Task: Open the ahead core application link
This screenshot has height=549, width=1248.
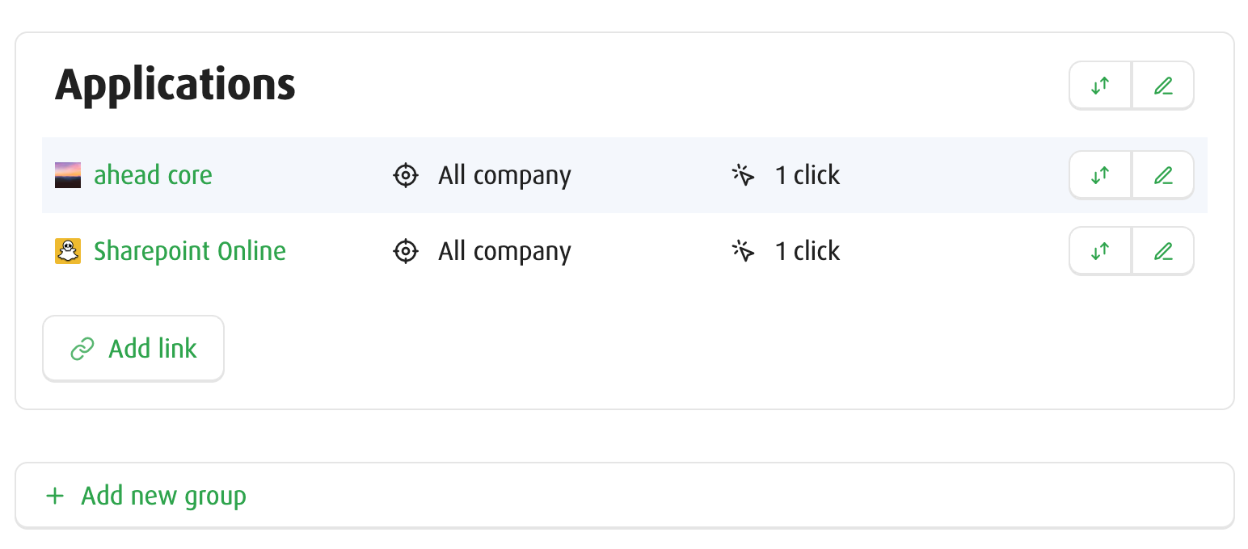Action: (153, 174)
